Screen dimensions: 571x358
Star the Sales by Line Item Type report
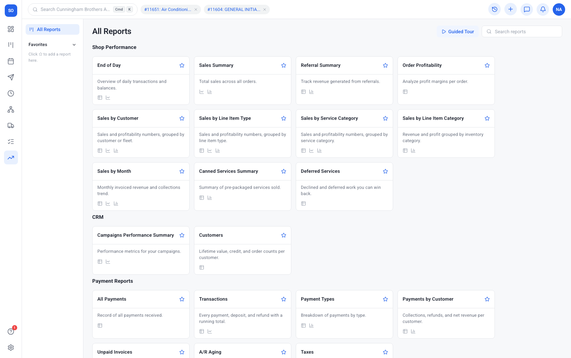click(284, 118)
